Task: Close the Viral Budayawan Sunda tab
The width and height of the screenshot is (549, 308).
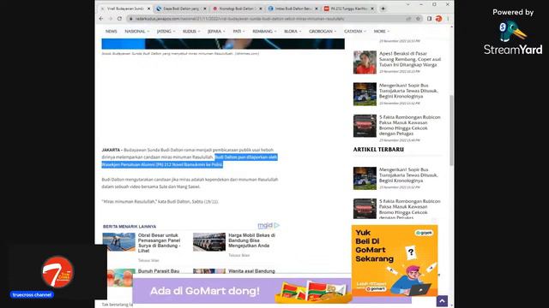Action: (x=148, y=9)
